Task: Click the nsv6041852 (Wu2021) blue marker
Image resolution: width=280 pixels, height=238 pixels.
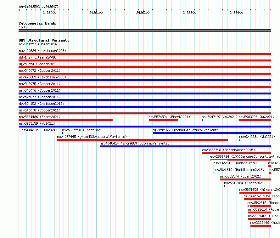Action: click(x=22, y=133)
